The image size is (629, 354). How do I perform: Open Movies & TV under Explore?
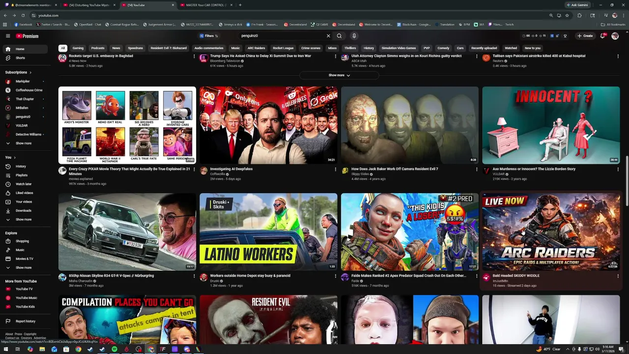click(25, 259)
